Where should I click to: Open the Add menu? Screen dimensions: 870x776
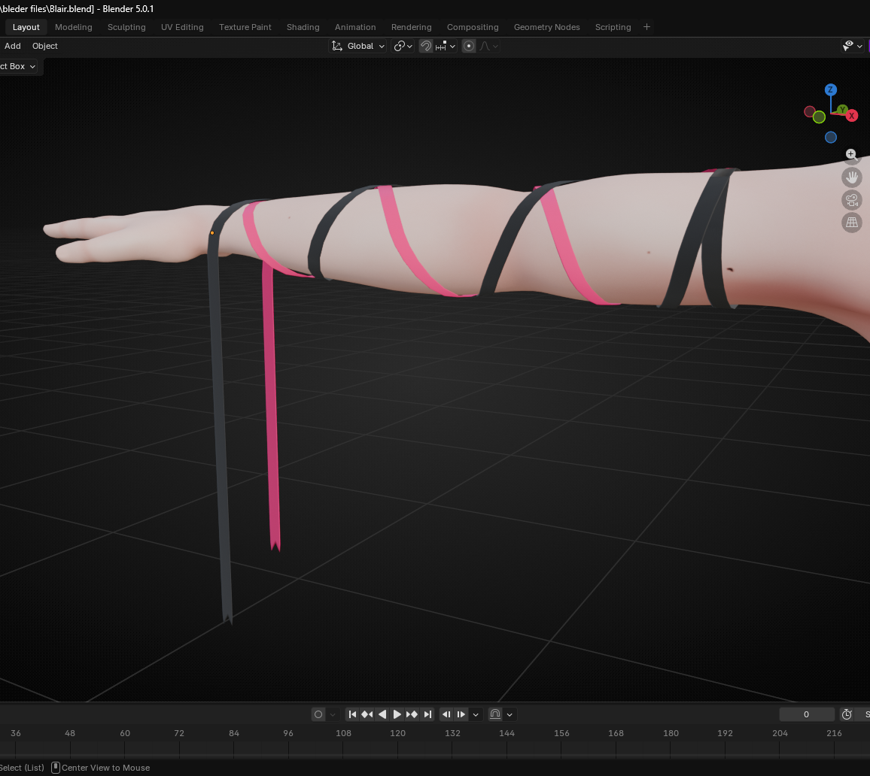point(12,46)
